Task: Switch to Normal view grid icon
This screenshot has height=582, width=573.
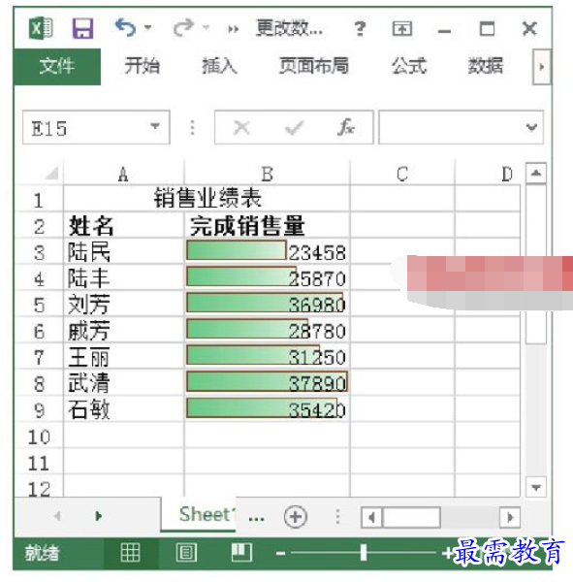Action: click(x=131, y=553)
